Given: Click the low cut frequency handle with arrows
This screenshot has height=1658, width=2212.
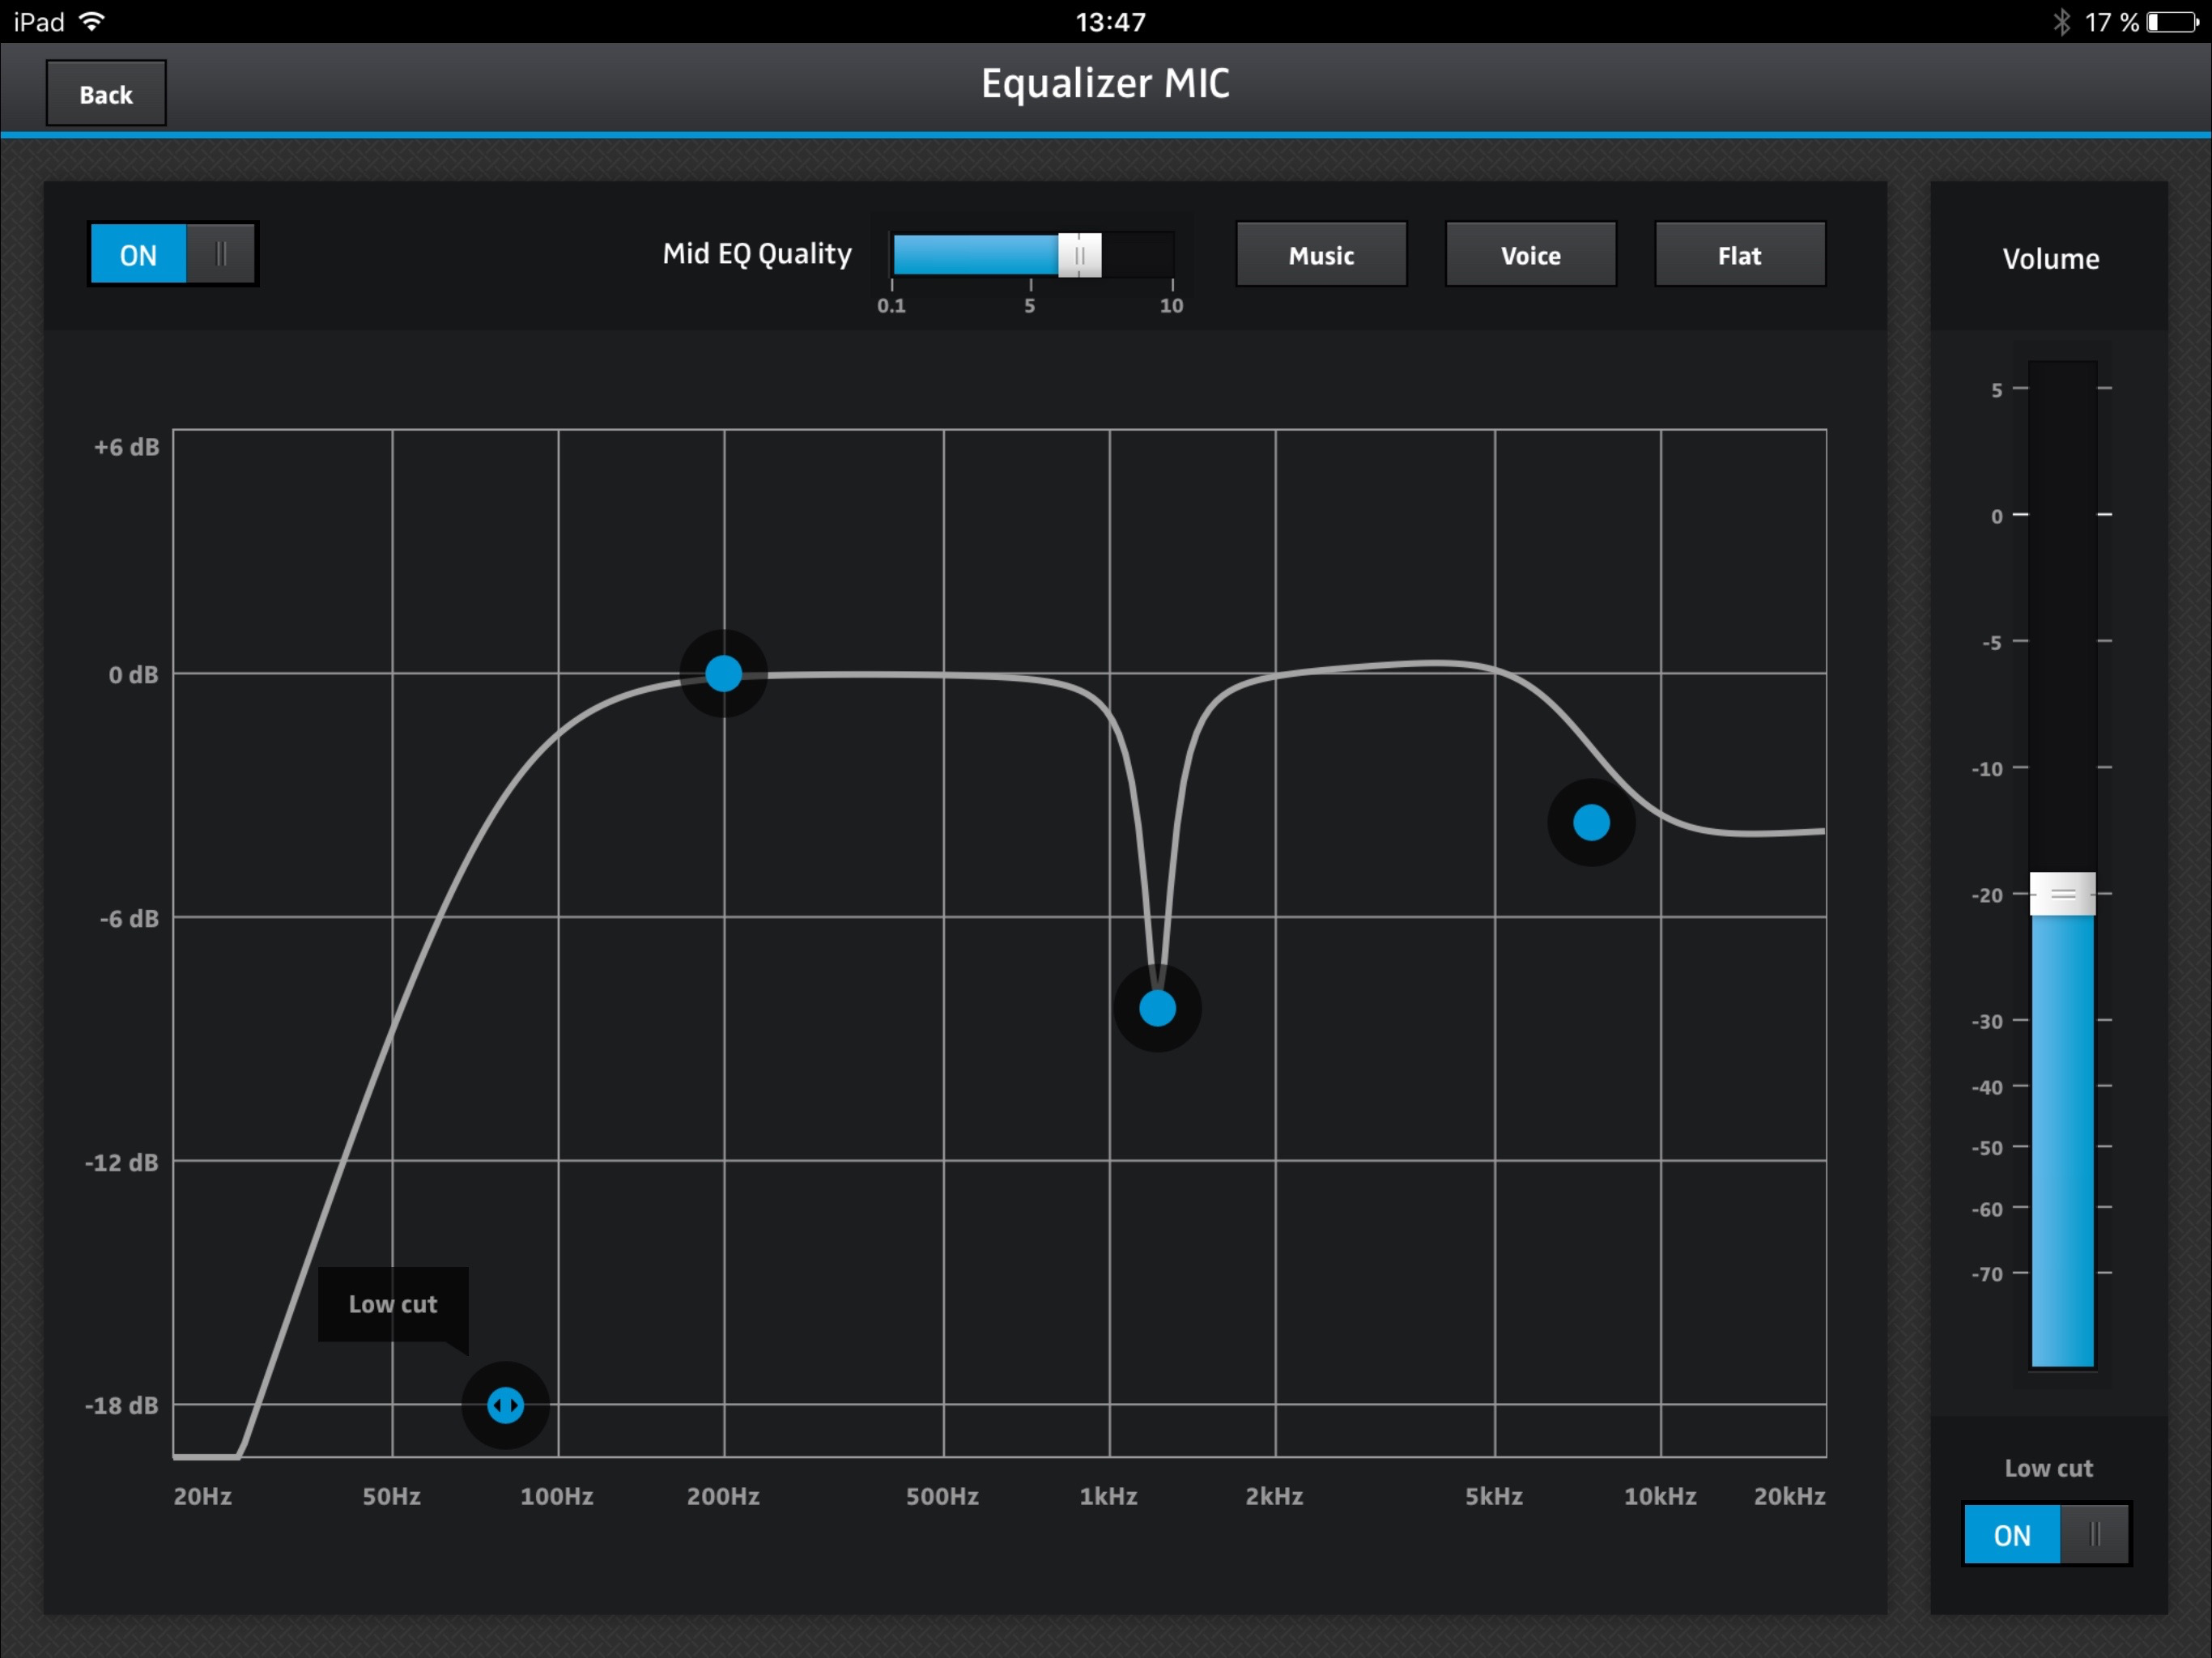Looking at the screenshot, I should coord(505,1405).
